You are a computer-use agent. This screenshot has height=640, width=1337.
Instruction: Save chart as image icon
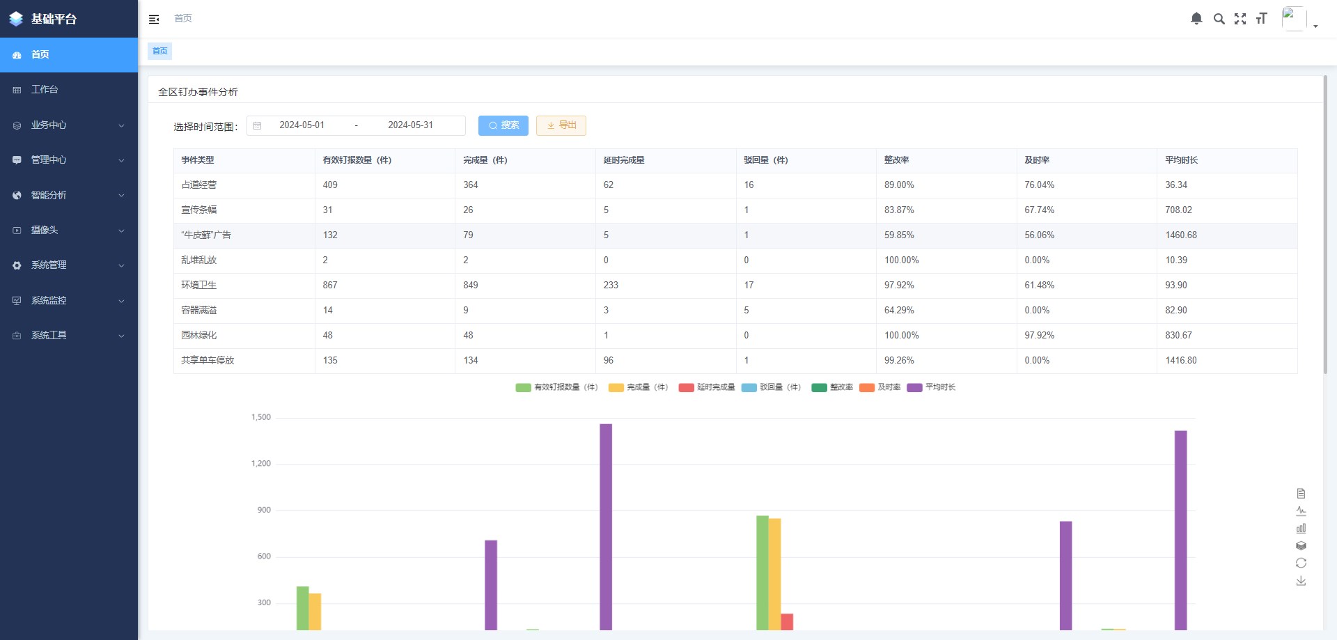click(1301, 581)
